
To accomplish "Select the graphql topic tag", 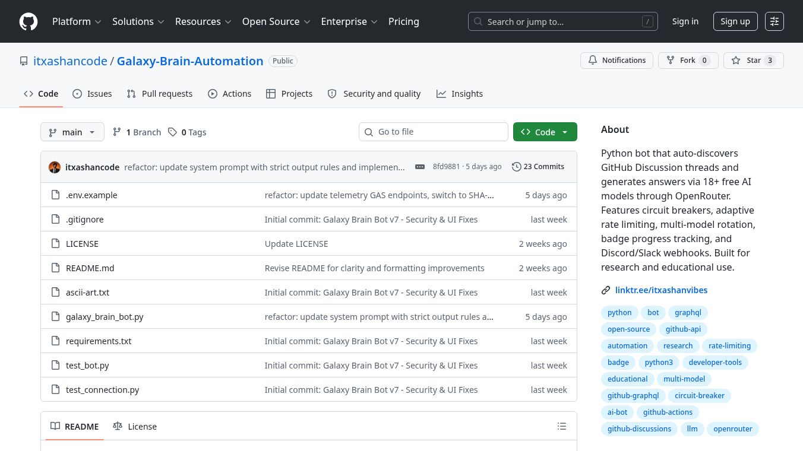I will 688,313.
